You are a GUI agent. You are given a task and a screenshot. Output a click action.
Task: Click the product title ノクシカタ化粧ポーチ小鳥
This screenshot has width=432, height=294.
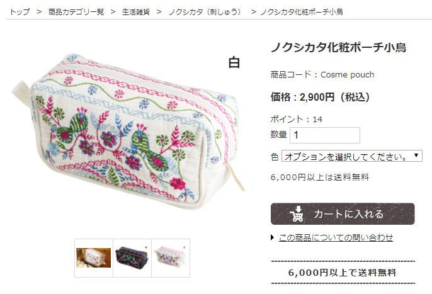tap(339, 47)
